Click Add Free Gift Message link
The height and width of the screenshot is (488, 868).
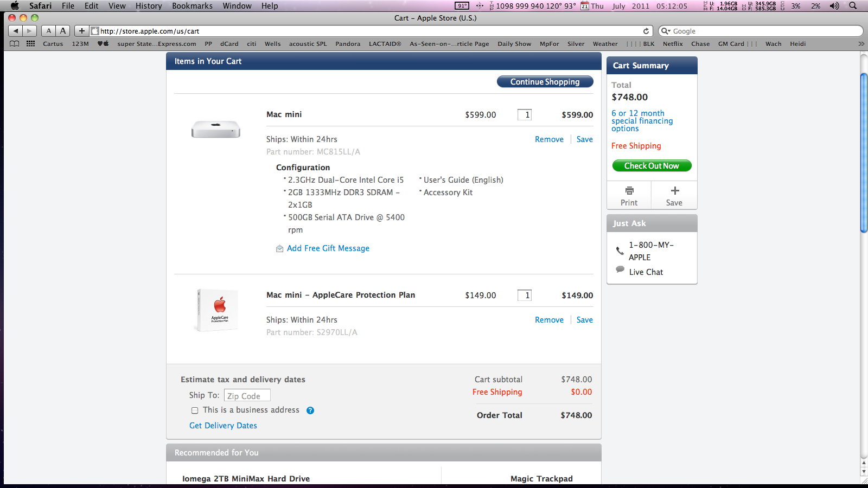328,248
